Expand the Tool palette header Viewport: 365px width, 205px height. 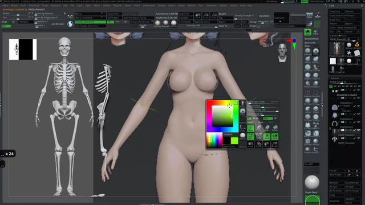click(x=332, y=6)
